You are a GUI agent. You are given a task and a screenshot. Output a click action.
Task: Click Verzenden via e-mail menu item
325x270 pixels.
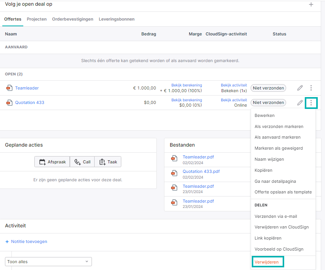tap(276, 216)
